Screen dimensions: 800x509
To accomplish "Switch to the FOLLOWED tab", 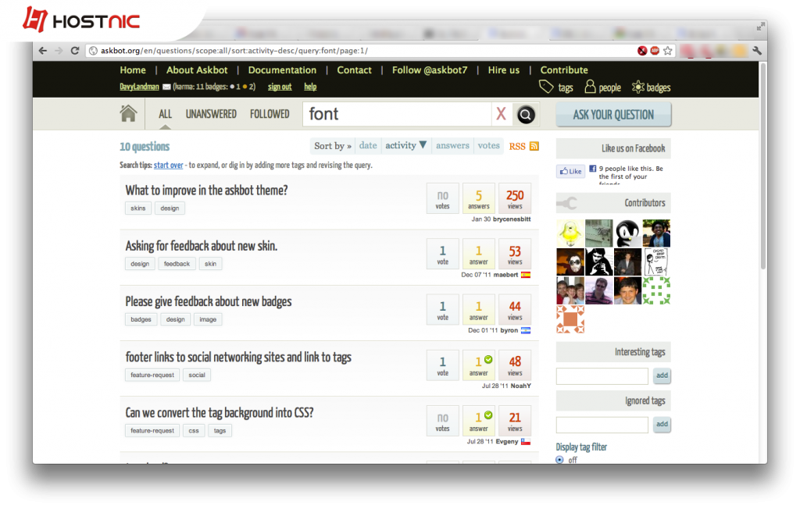I will [270, 114].
